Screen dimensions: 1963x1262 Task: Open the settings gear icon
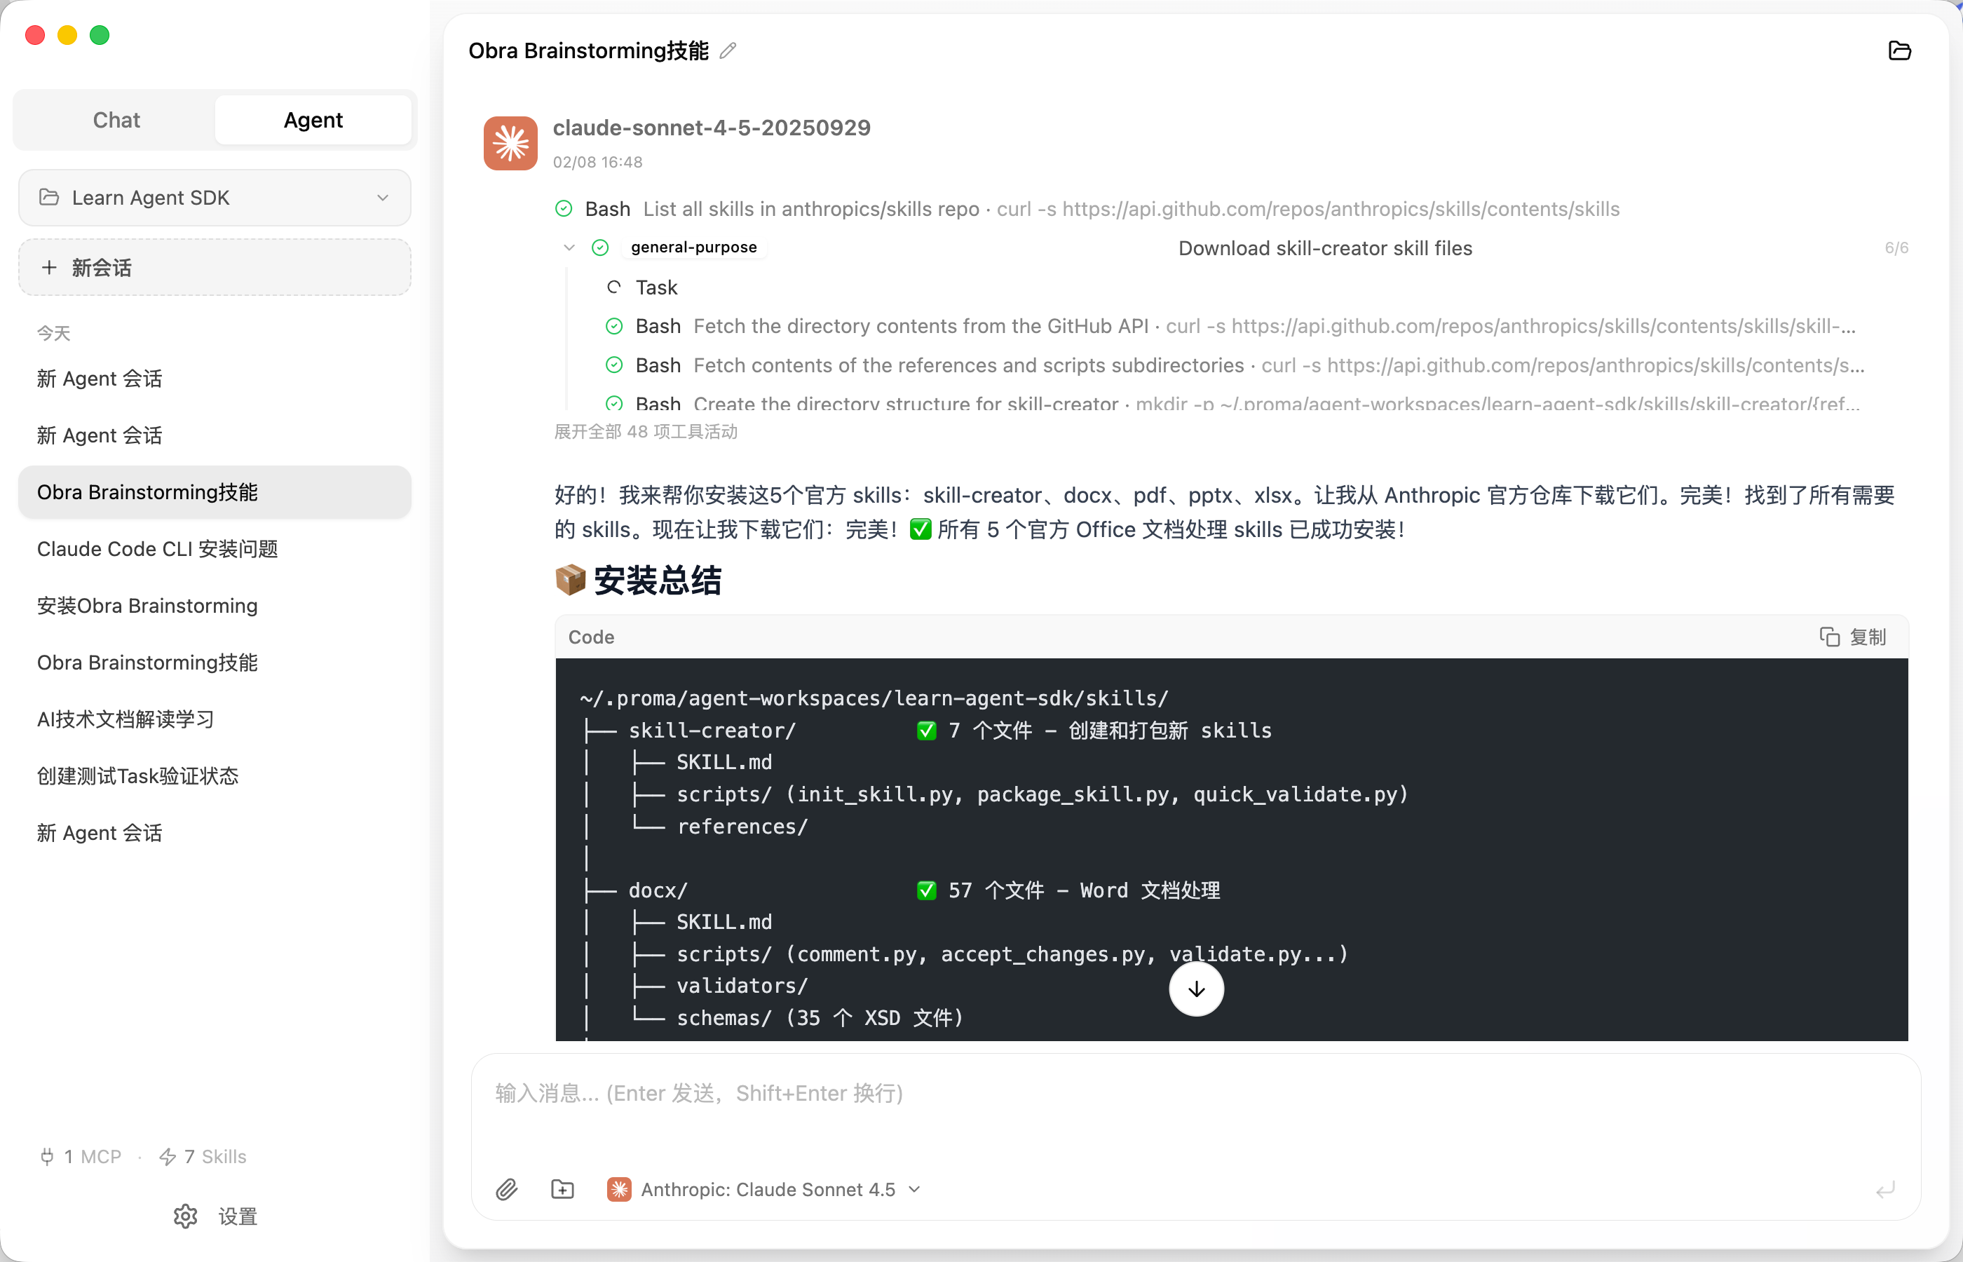(x=186, y=1216)
